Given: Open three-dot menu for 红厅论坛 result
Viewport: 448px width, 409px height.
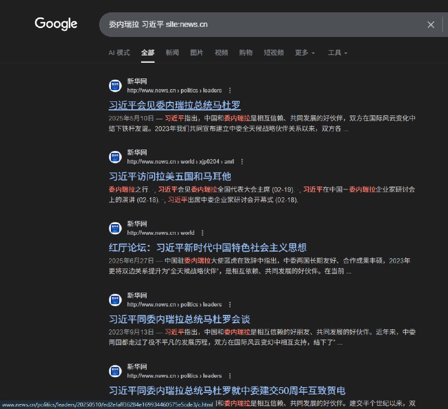Looking at the screenshot, I should pyautogui.click(x=203, y=233).
